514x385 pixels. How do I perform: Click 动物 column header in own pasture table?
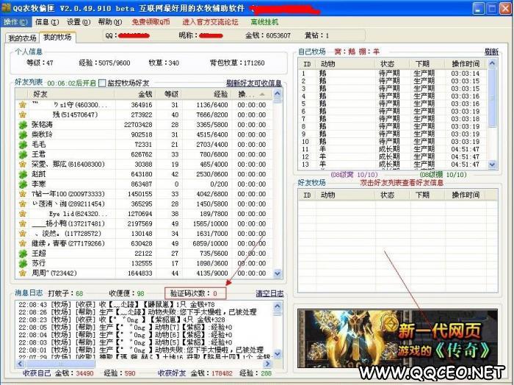[x=346, y=64]
